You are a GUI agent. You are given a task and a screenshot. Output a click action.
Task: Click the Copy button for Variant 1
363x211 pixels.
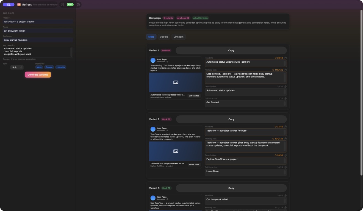231,51
